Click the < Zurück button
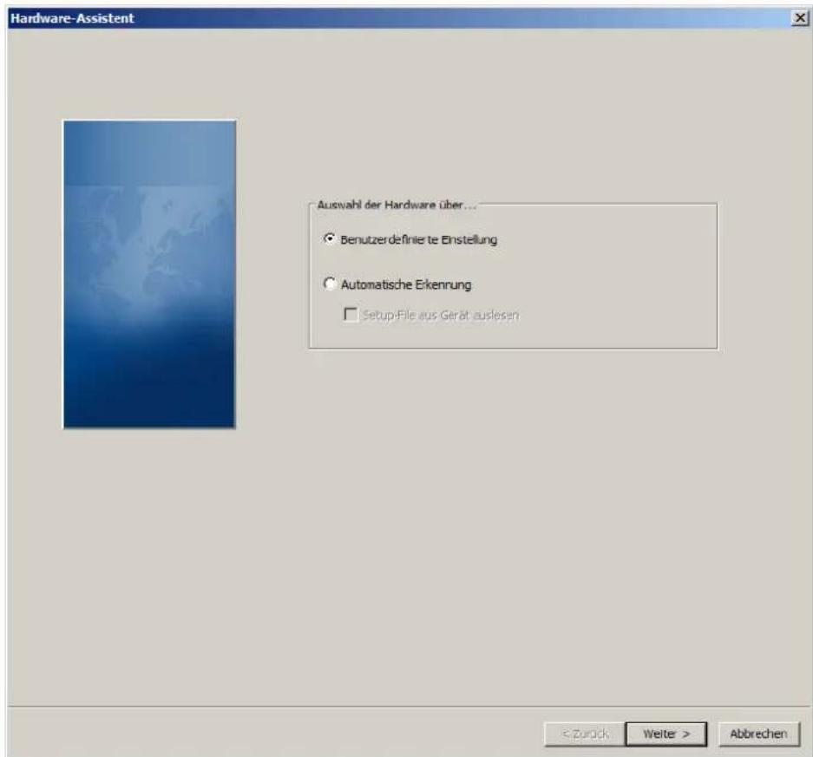The height and width of the screenshot is (757, 813). click(x=585, y=734)
